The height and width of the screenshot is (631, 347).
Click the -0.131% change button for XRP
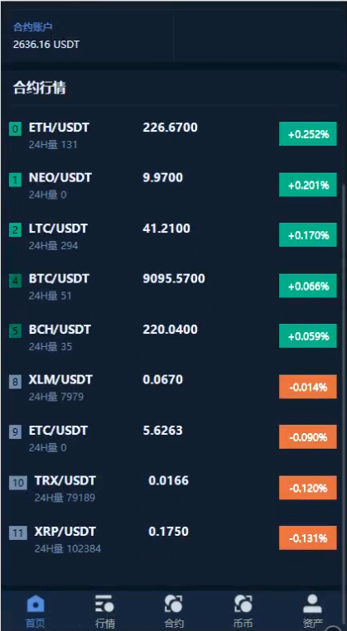pos(308,538)
